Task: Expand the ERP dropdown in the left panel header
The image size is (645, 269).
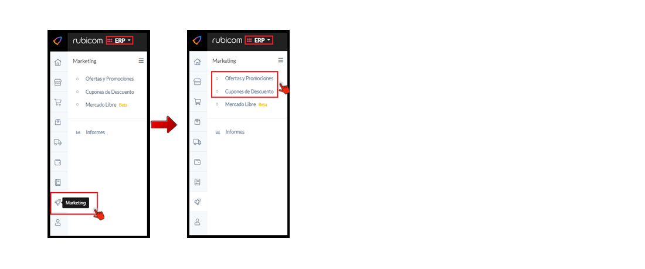Action: point(120,40)
